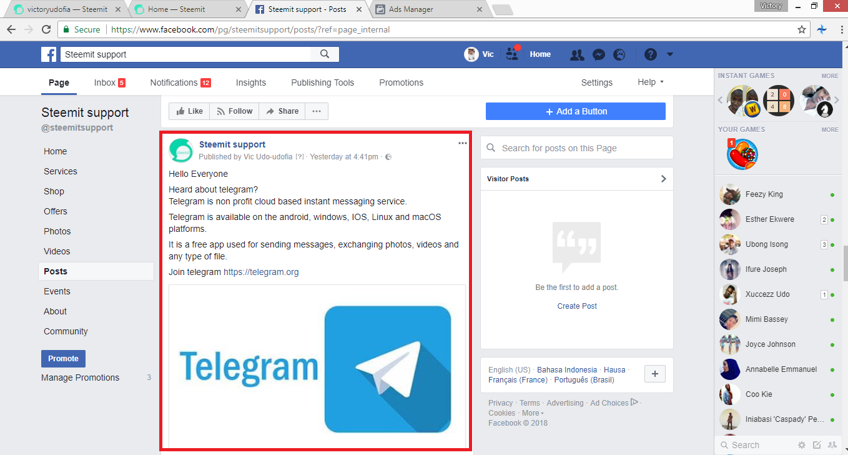Open the Notifications globe icon
The width and height of the screenshot is (848, 455).
619,54
